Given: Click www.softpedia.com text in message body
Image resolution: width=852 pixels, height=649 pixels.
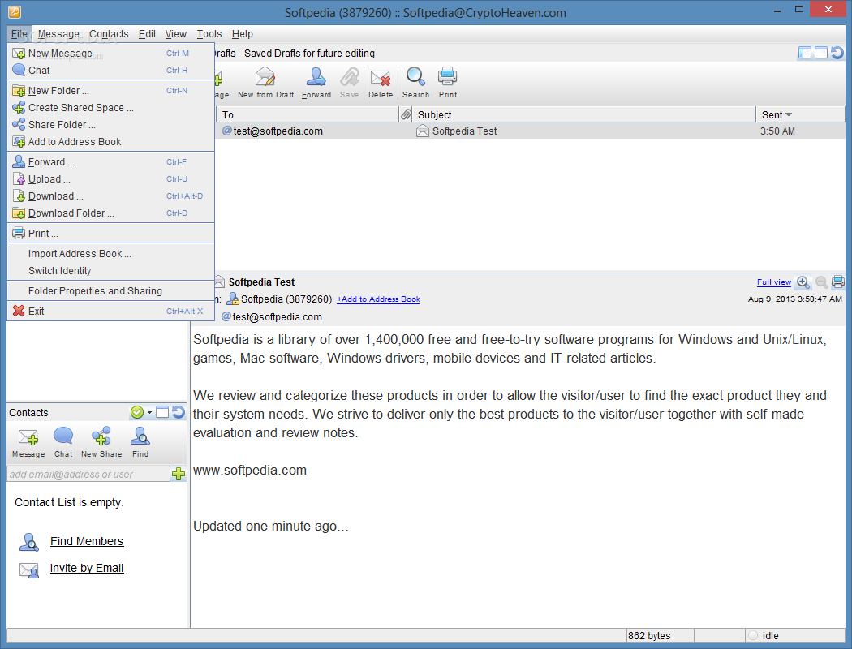Looking at the screenshot, I should 250,470.
